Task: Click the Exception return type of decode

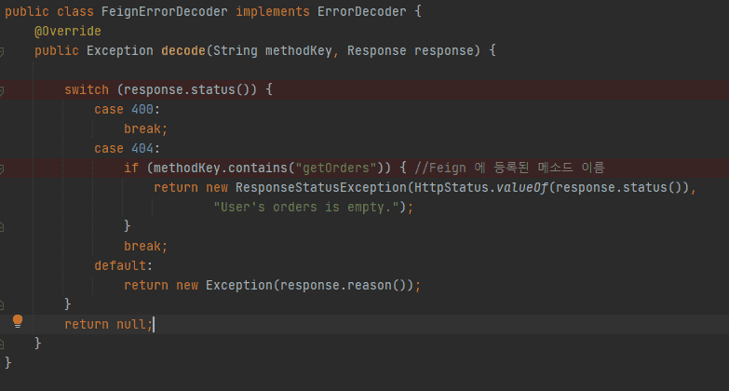Action: (120, 50)
